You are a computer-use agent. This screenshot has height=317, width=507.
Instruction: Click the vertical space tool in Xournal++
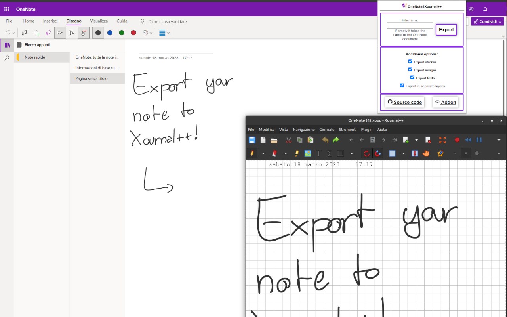[x=415, y=153]
